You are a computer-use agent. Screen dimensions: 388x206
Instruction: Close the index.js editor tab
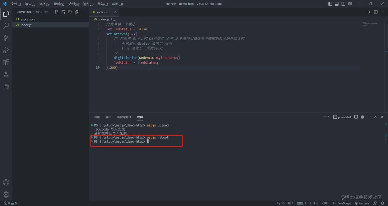pos(115,12)
